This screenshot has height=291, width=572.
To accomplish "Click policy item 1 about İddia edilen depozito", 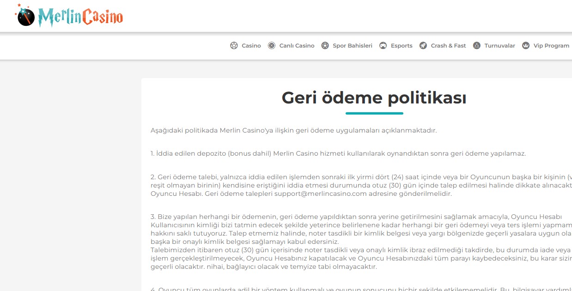I will click(338, 153).
